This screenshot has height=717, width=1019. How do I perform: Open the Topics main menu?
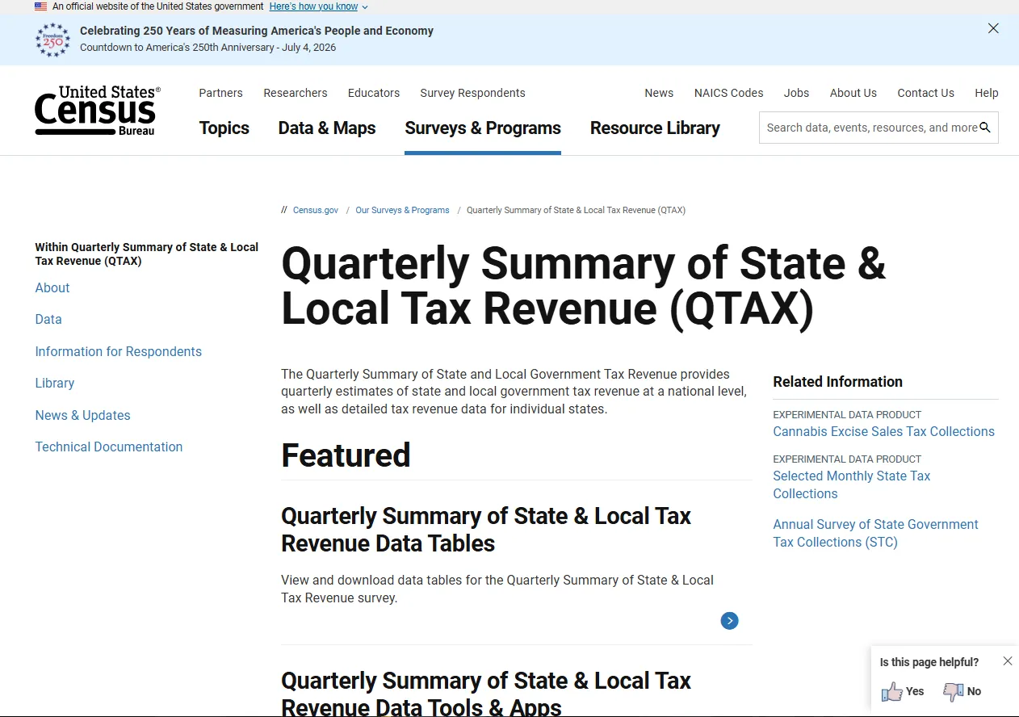coord(224,128)
